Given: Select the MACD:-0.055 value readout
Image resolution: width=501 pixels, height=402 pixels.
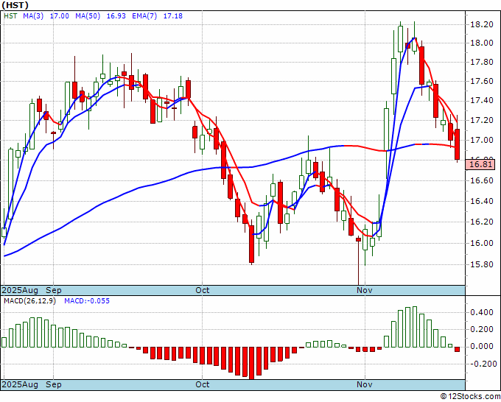Looking at the screenshot, I should 87,301.
